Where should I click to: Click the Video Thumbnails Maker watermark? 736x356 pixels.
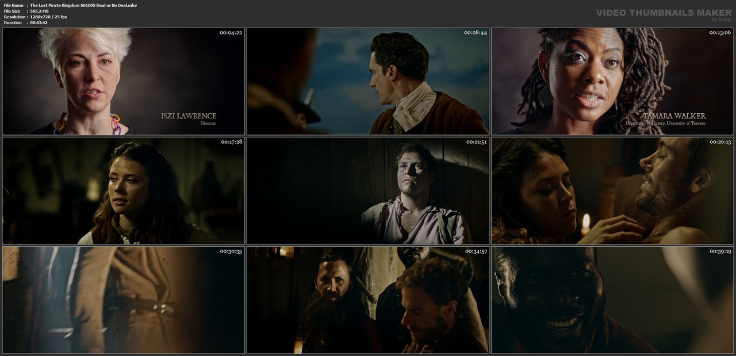click(664, 13)
